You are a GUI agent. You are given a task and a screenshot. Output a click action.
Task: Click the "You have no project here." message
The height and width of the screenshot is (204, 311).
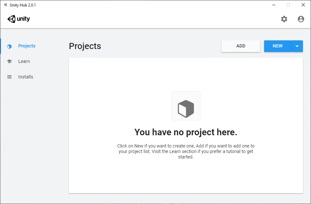pyautogui.click(x=186, y=132)
